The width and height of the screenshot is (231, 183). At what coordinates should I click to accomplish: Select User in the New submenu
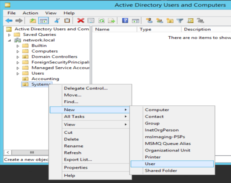pos(172,164)
